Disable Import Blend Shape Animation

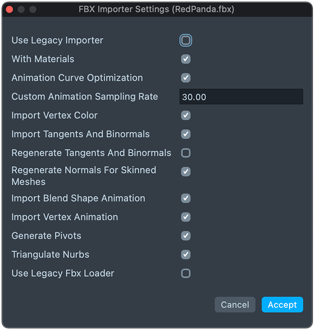click(186, 198)
